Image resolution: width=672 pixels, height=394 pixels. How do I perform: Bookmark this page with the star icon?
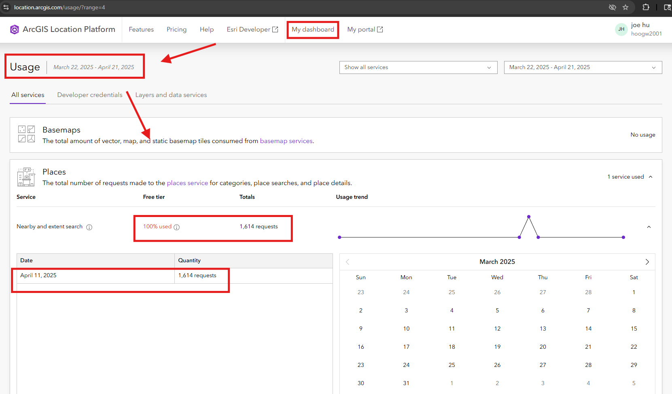click(x=625, y=7)
